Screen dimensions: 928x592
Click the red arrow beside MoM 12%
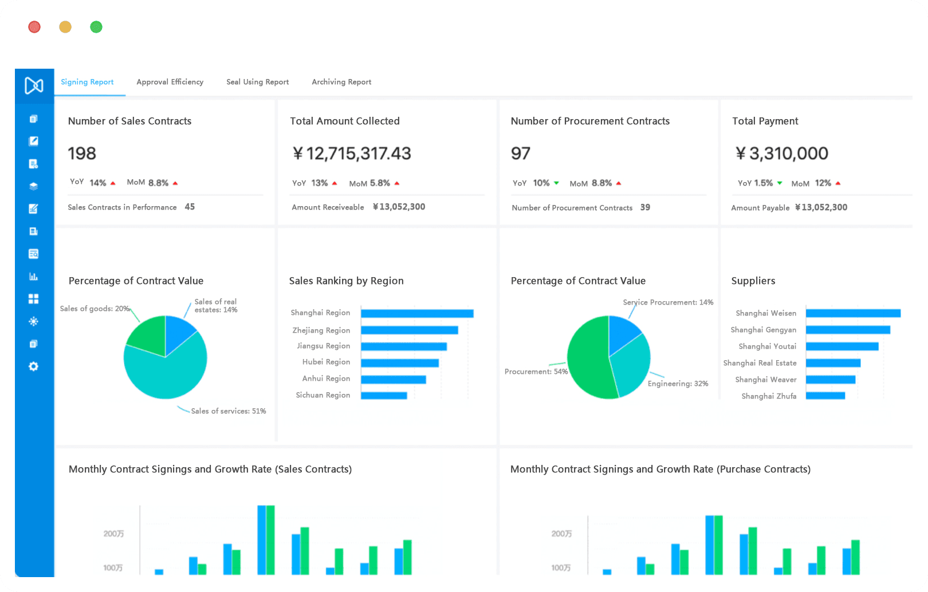[x=838, y=183]
